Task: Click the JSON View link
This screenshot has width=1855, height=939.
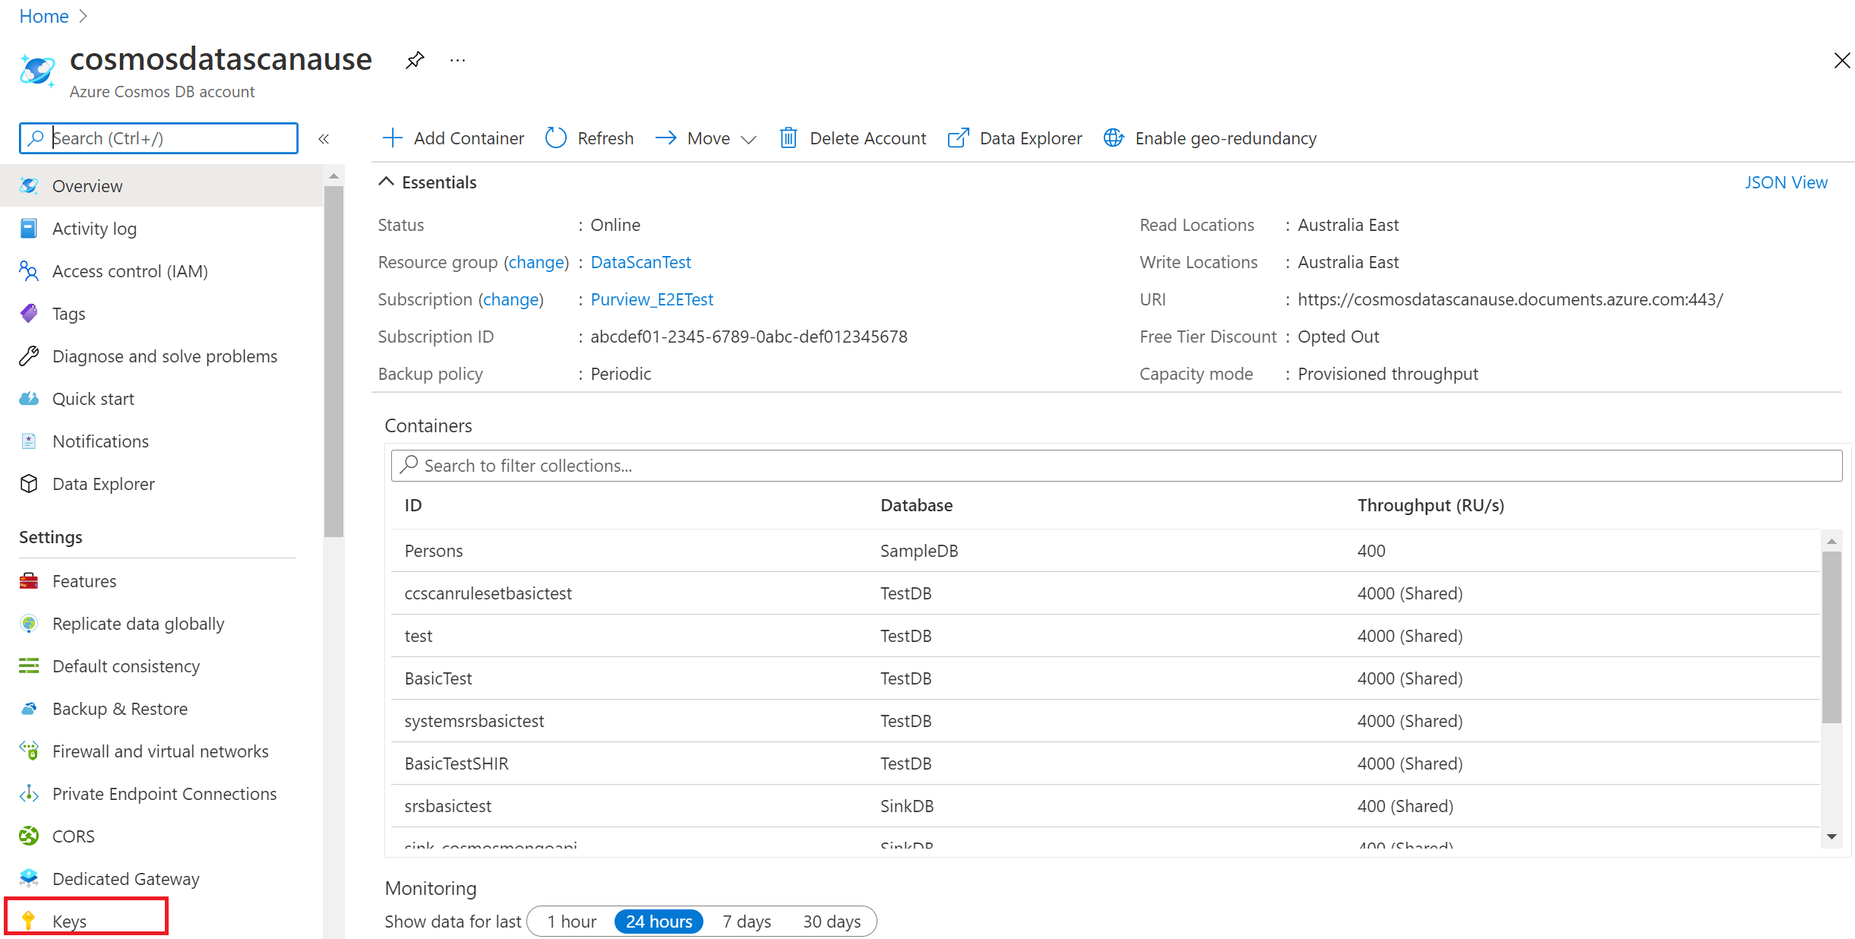Action: click(x=1788, y=182)
